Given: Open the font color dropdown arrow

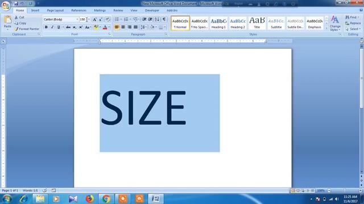Looking at the screenshot, I should pos(109,27).
